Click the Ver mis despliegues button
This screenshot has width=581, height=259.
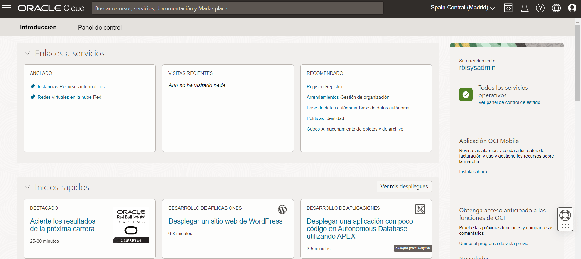coord(404,187)
